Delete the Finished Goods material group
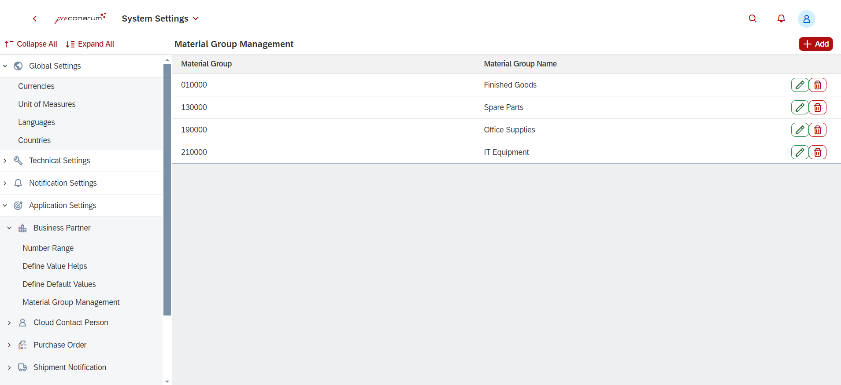The image size is (841, 385). point(818,85)
